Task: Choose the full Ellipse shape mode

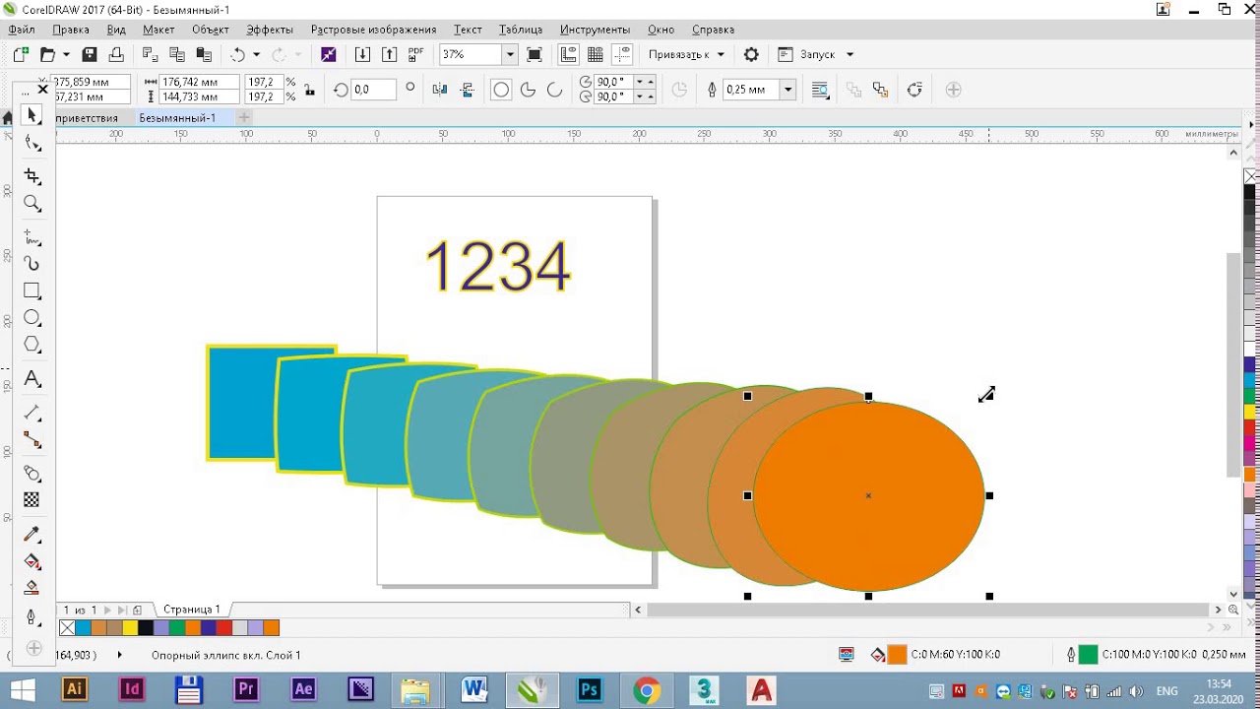Action: pos(501,90)
